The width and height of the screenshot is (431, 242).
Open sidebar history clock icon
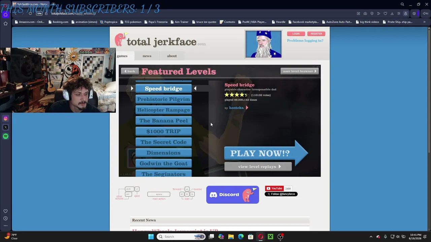(5, 218)
